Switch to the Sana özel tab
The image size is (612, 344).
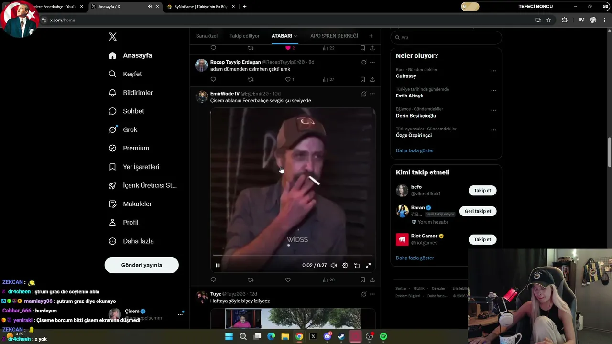207,36
